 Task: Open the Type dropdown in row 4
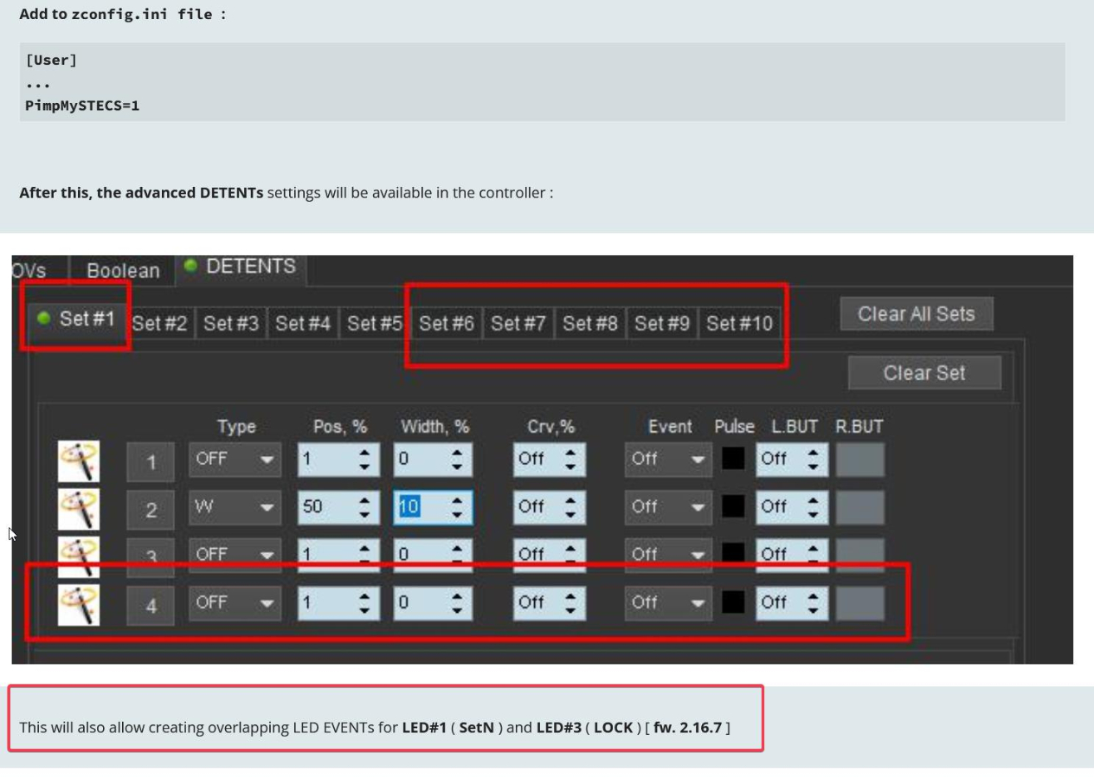pos(235,602)
